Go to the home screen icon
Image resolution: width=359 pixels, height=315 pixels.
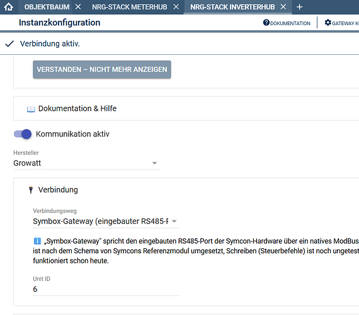[x=8, y=7]
